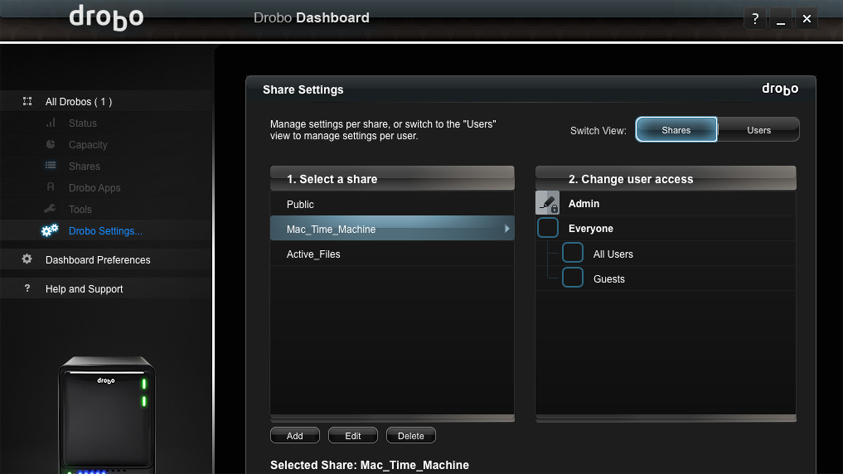Open the Shares page in sidebar
Image resolution: width=843 pixels, height=474 pixels.
(84, 166)
